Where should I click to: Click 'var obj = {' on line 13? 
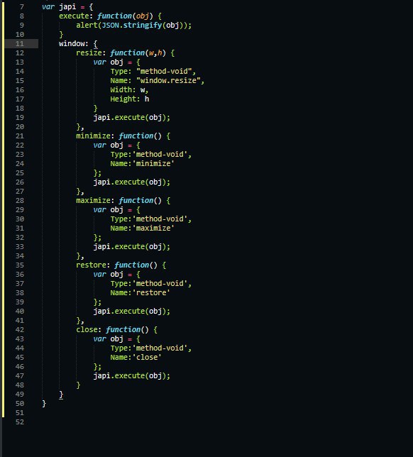point(117,62)
